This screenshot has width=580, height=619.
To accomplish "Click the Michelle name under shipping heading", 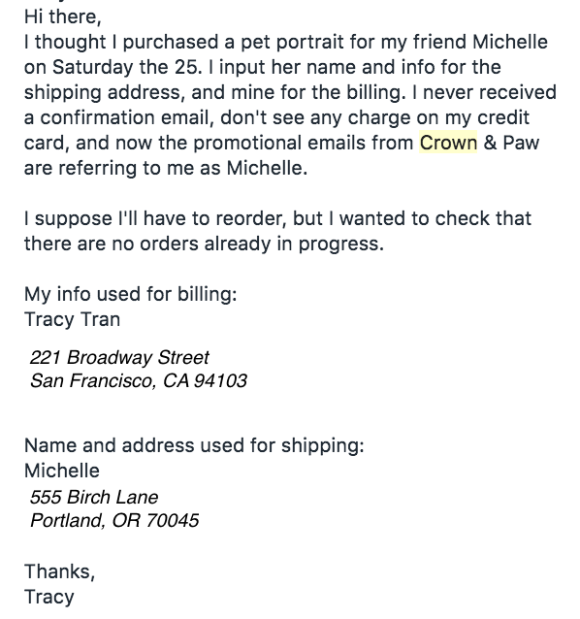I will tap(62, 471).
